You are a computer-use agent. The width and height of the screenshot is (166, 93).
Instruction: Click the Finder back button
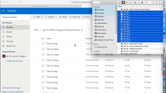coord(95,2)
